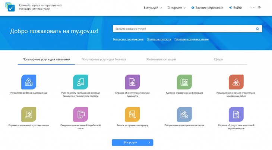272x150 pixels.
Task: Select construction work notification icon
Action: 236,82
